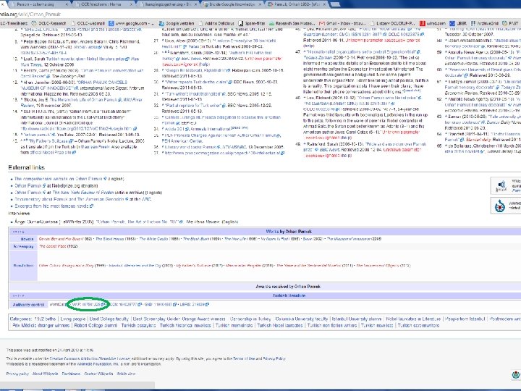Open 'Turkish Nobel laureates' category

[x=280, y=326]
